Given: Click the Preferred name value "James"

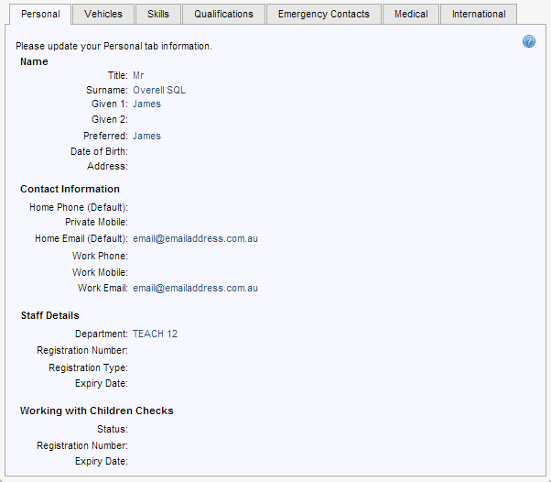Looking at the screenshot, I should pos(146,137).
